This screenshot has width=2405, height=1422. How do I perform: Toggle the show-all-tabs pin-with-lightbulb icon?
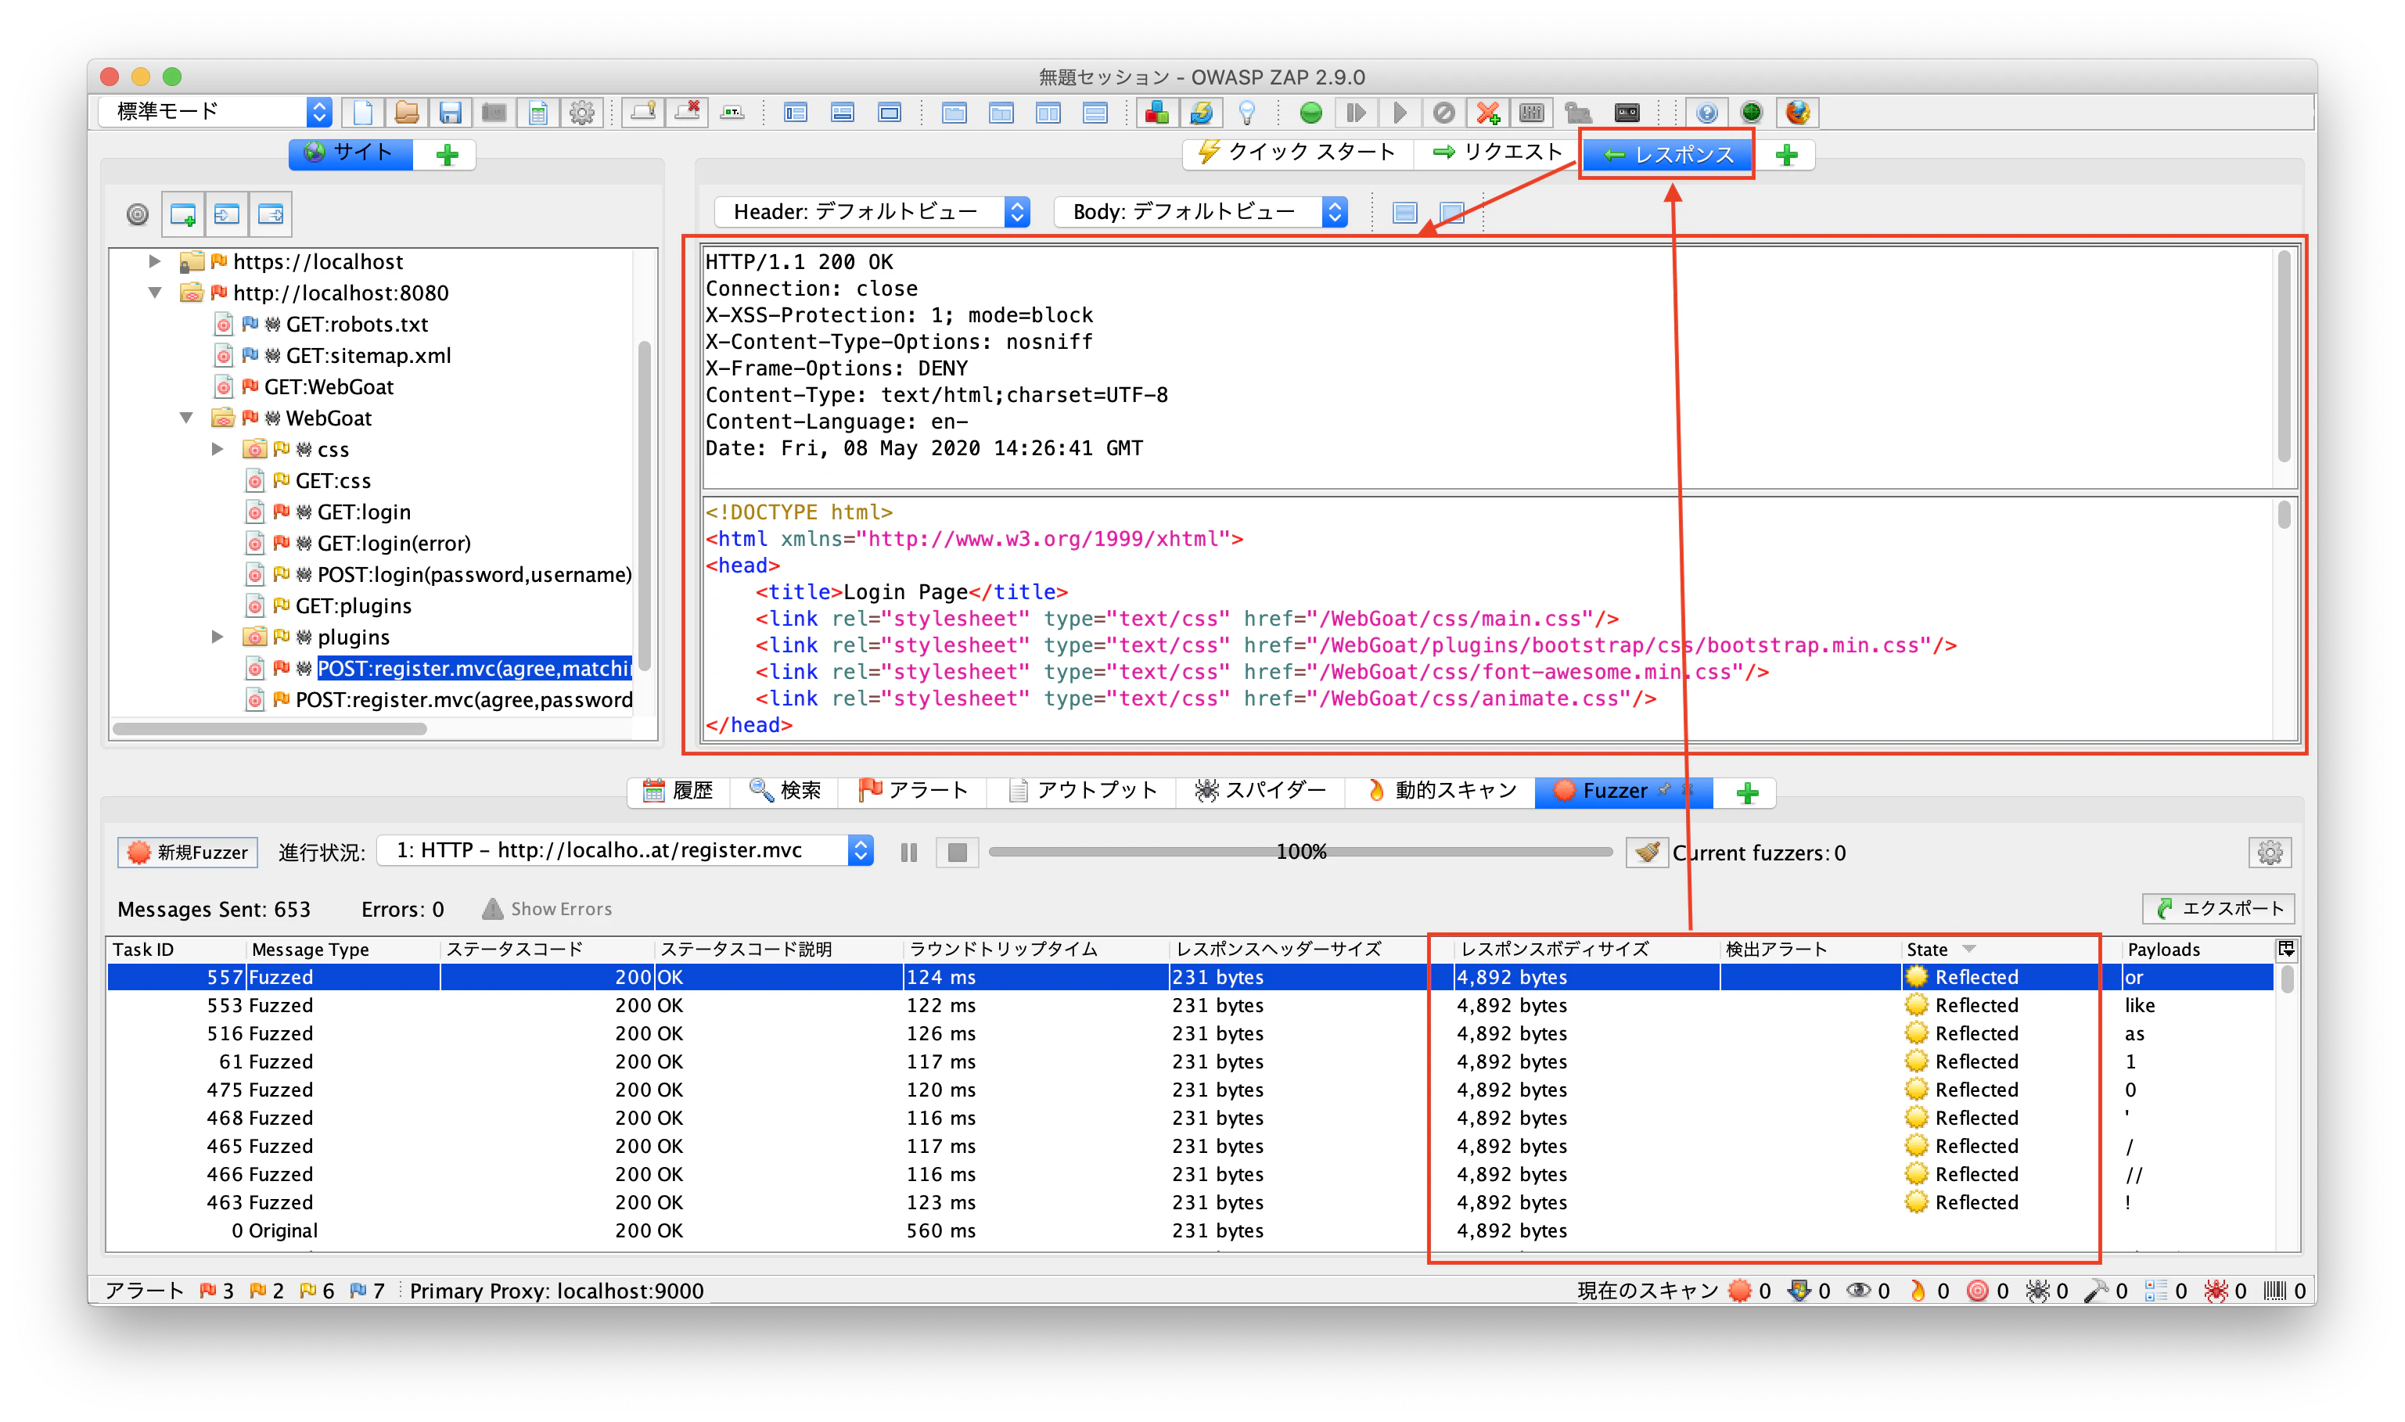coord(644,113)
